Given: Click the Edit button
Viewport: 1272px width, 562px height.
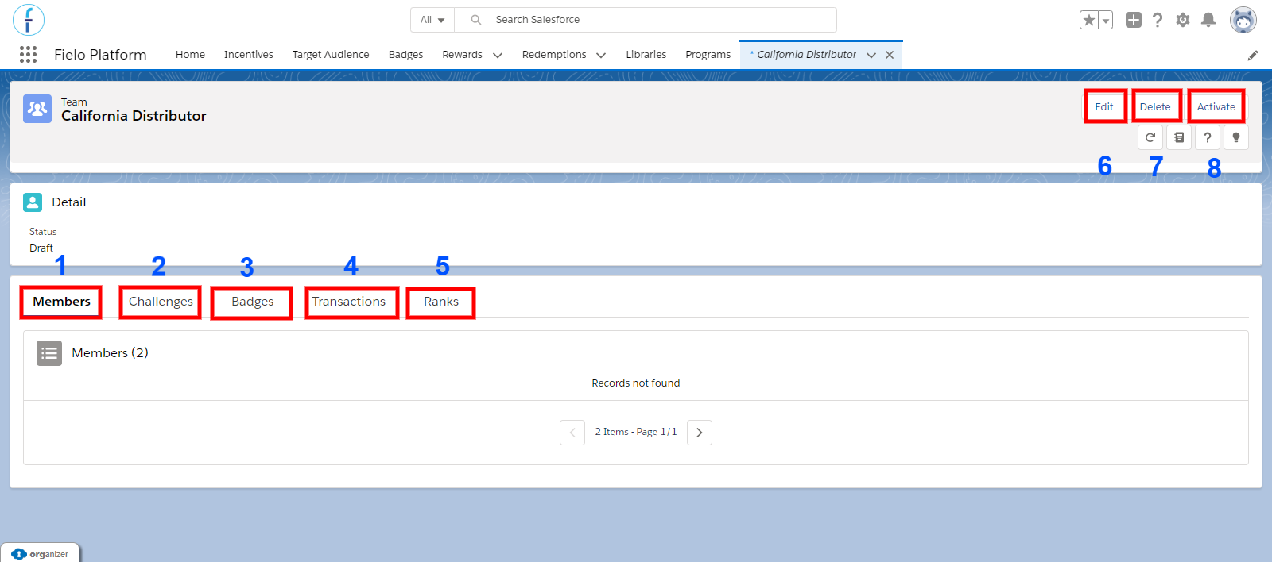Looking at the screenshot, I should click(x=1104, y=106).
